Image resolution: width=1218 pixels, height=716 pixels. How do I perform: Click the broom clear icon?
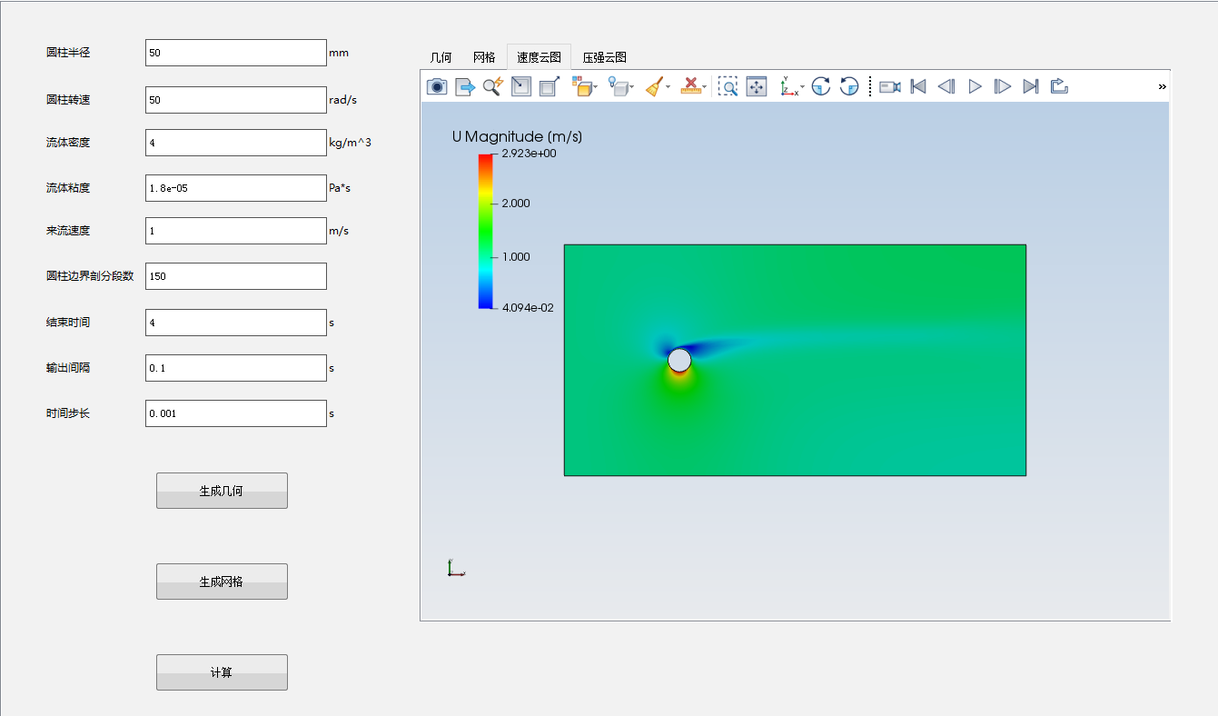click(655, 86)
